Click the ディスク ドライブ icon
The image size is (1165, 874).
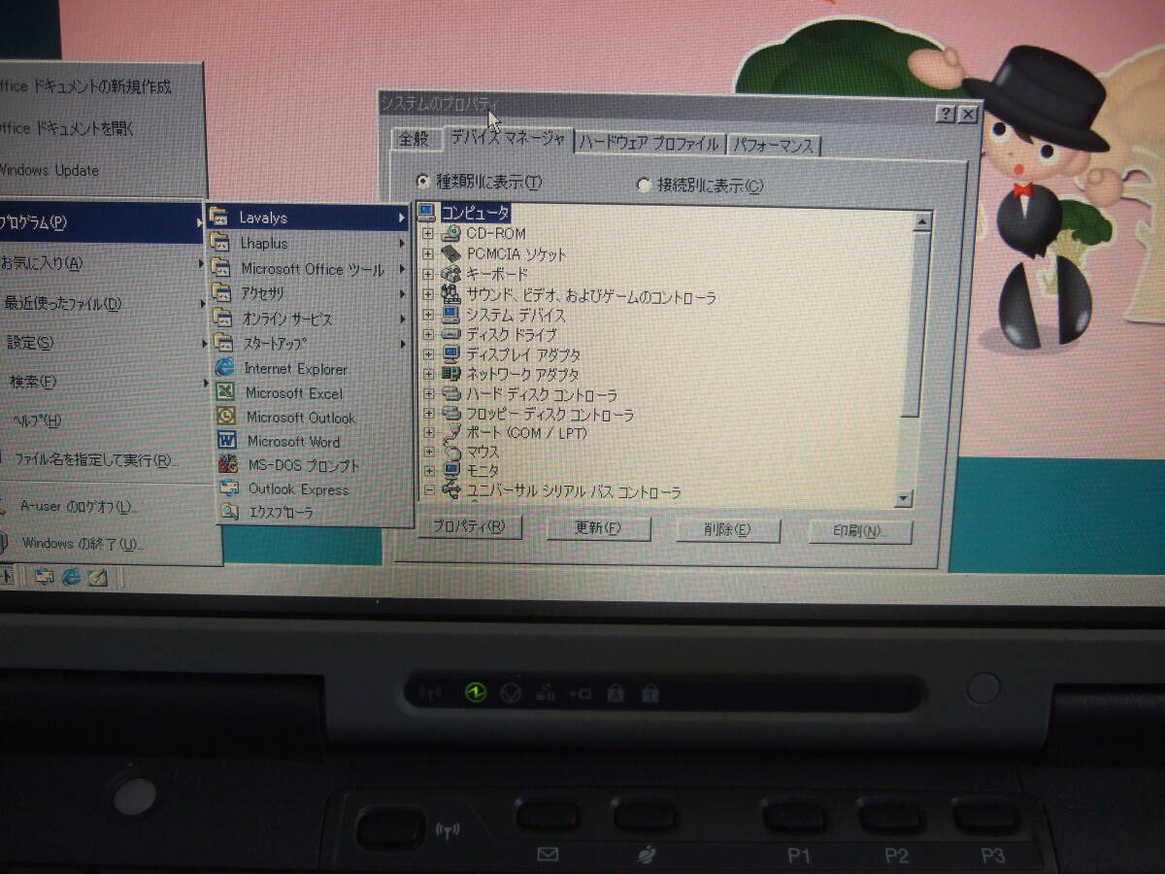click(450, 335)
